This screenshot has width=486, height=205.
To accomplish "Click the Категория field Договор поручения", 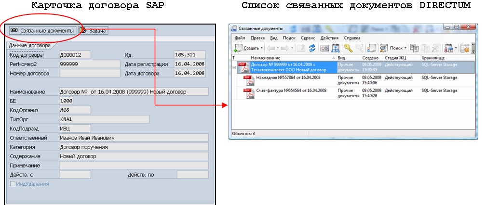I will (x=134, y=147).
